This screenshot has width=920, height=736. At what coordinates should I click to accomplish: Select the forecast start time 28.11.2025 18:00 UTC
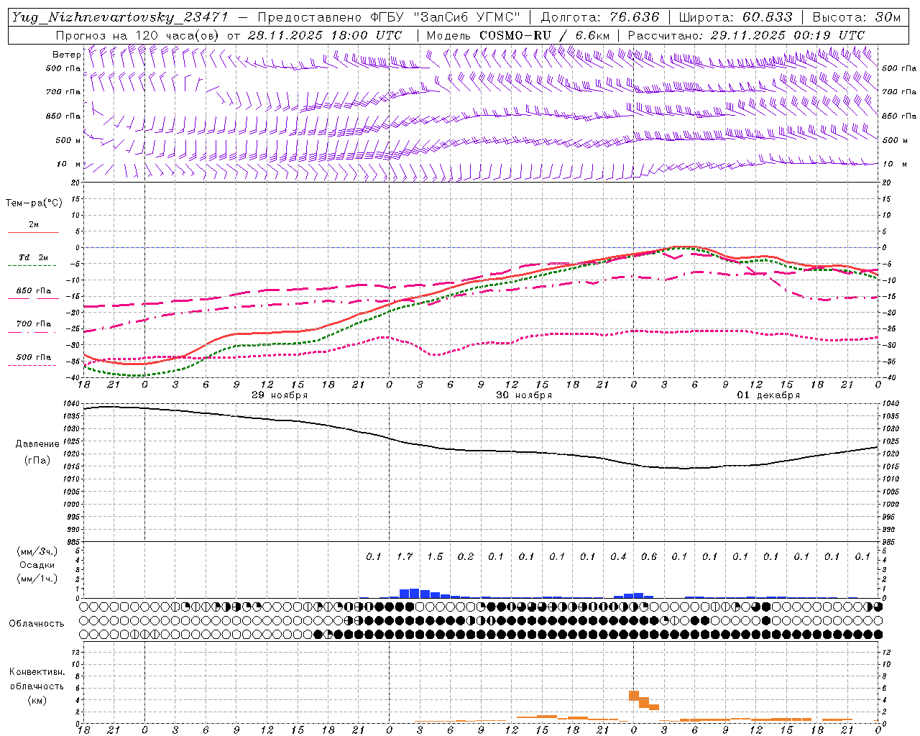point(325,35)
